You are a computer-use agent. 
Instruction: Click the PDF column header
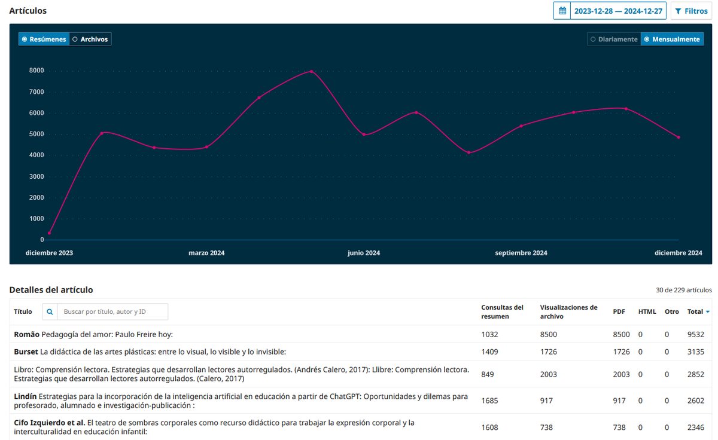619,311
